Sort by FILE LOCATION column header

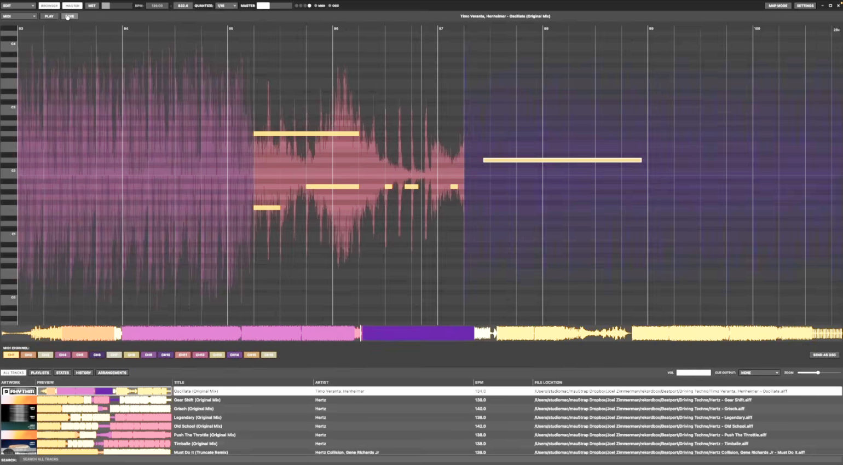pos(548,382)
